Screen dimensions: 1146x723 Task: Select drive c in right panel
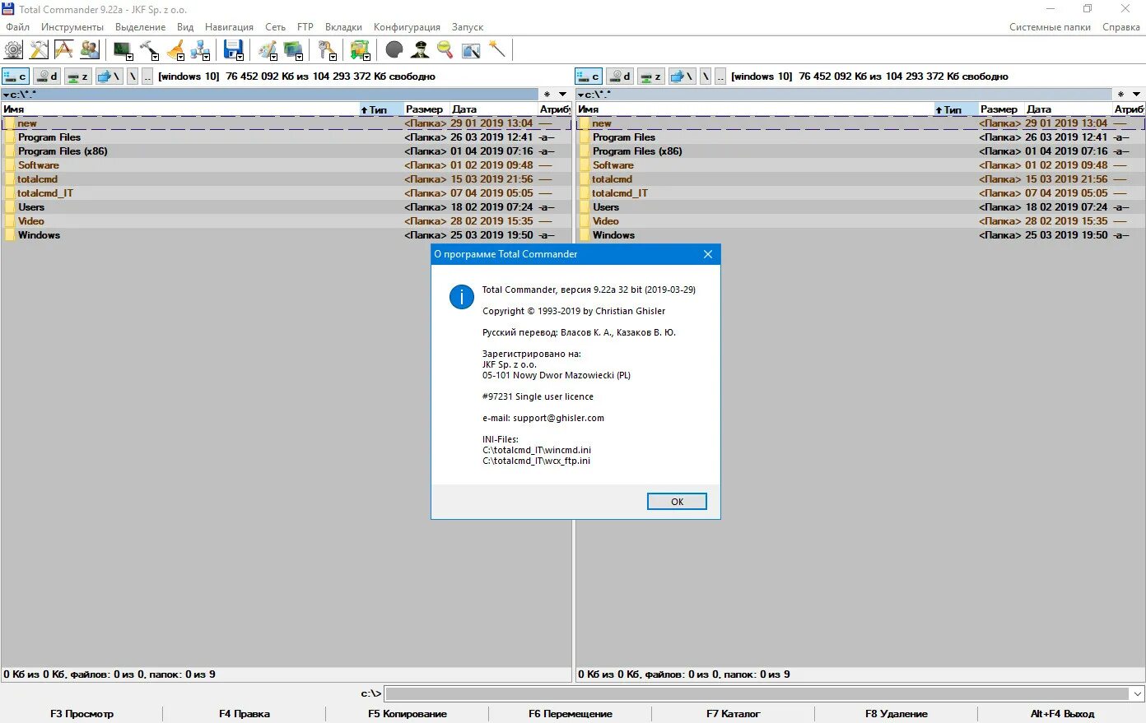click(589, 76)
